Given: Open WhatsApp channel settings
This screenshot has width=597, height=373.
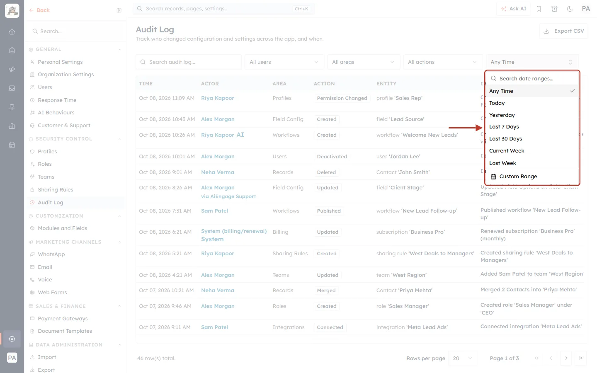Looking at the screenshot, I should coord(51,254).
